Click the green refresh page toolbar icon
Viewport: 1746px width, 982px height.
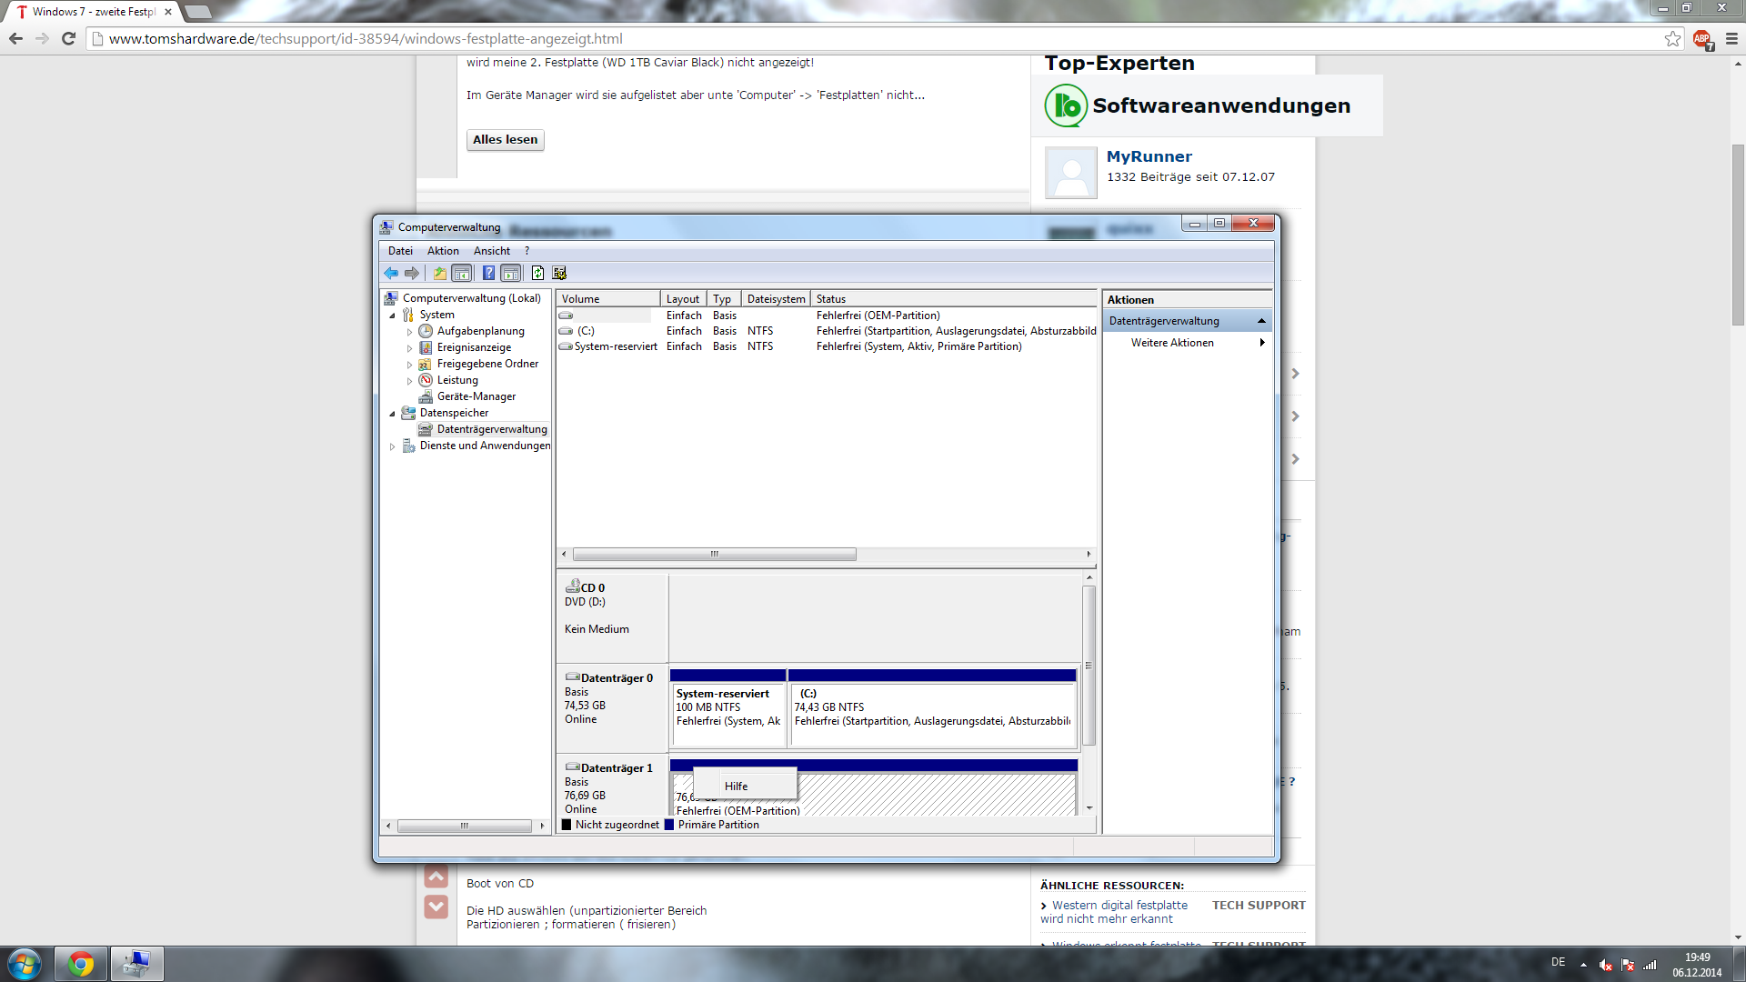point(537,273)
